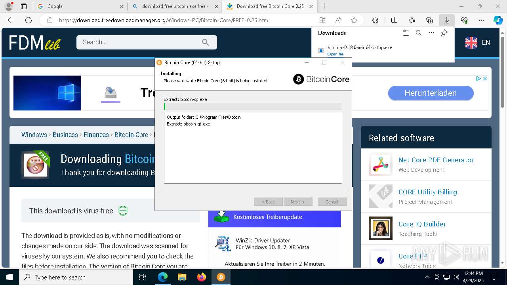This screenshot has width=507, height=285.
Task: Open the notifications center icon
Action: click(494, 277)
